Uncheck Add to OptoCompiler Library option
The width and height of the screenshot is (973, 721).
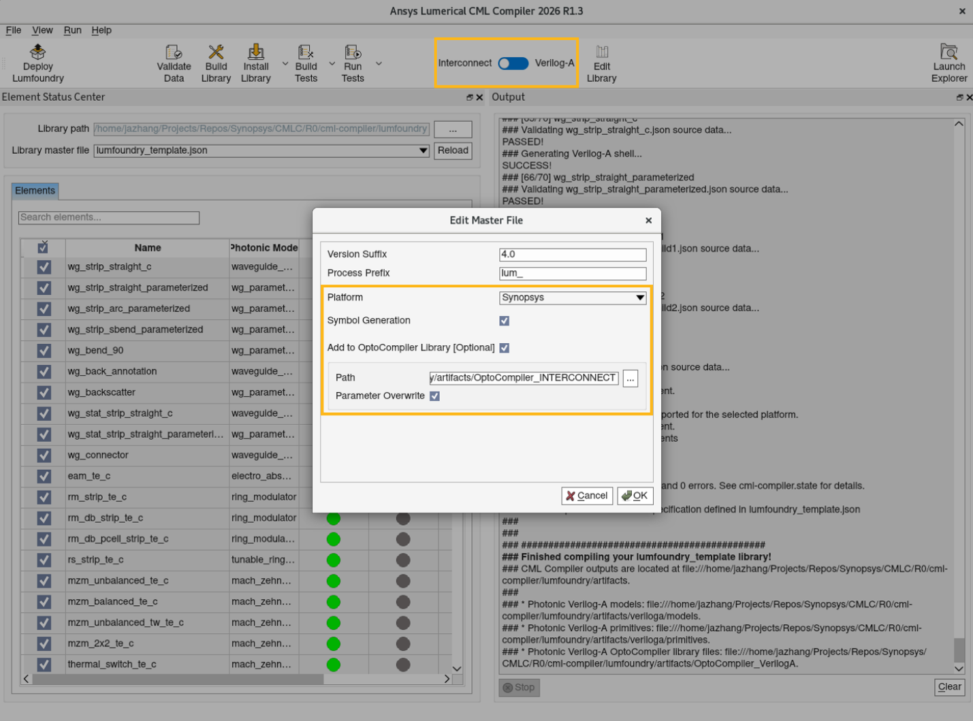pos(504,348)
